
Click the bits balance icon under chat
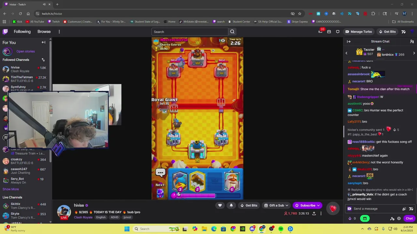pyautogui.click(x=350, y=218)
